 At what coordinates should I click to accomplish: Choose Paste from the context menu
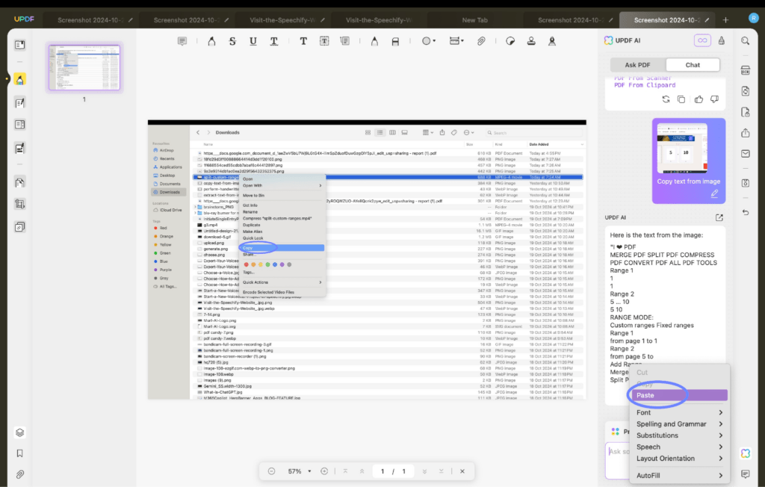[x=645, y=395]
